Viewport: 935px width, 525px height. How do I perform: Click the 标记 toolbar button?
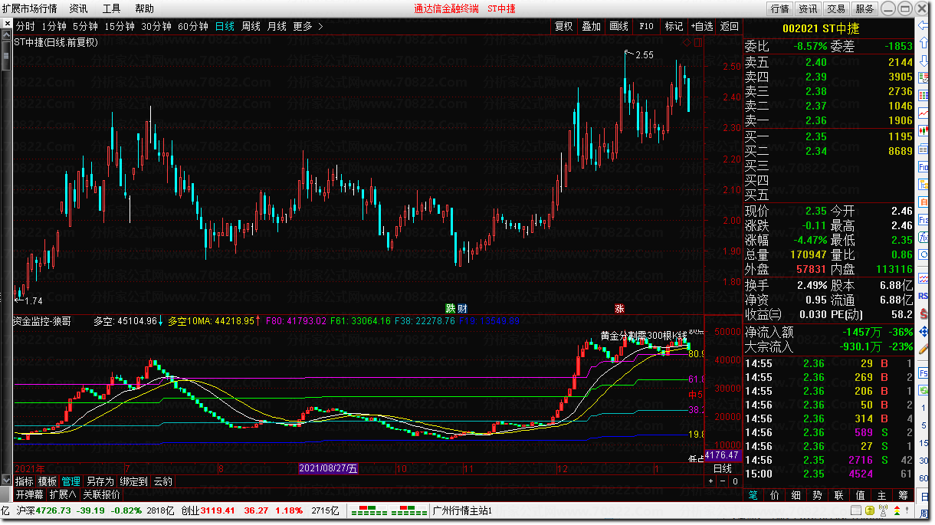pyautogui.click(x=674, y=26)
